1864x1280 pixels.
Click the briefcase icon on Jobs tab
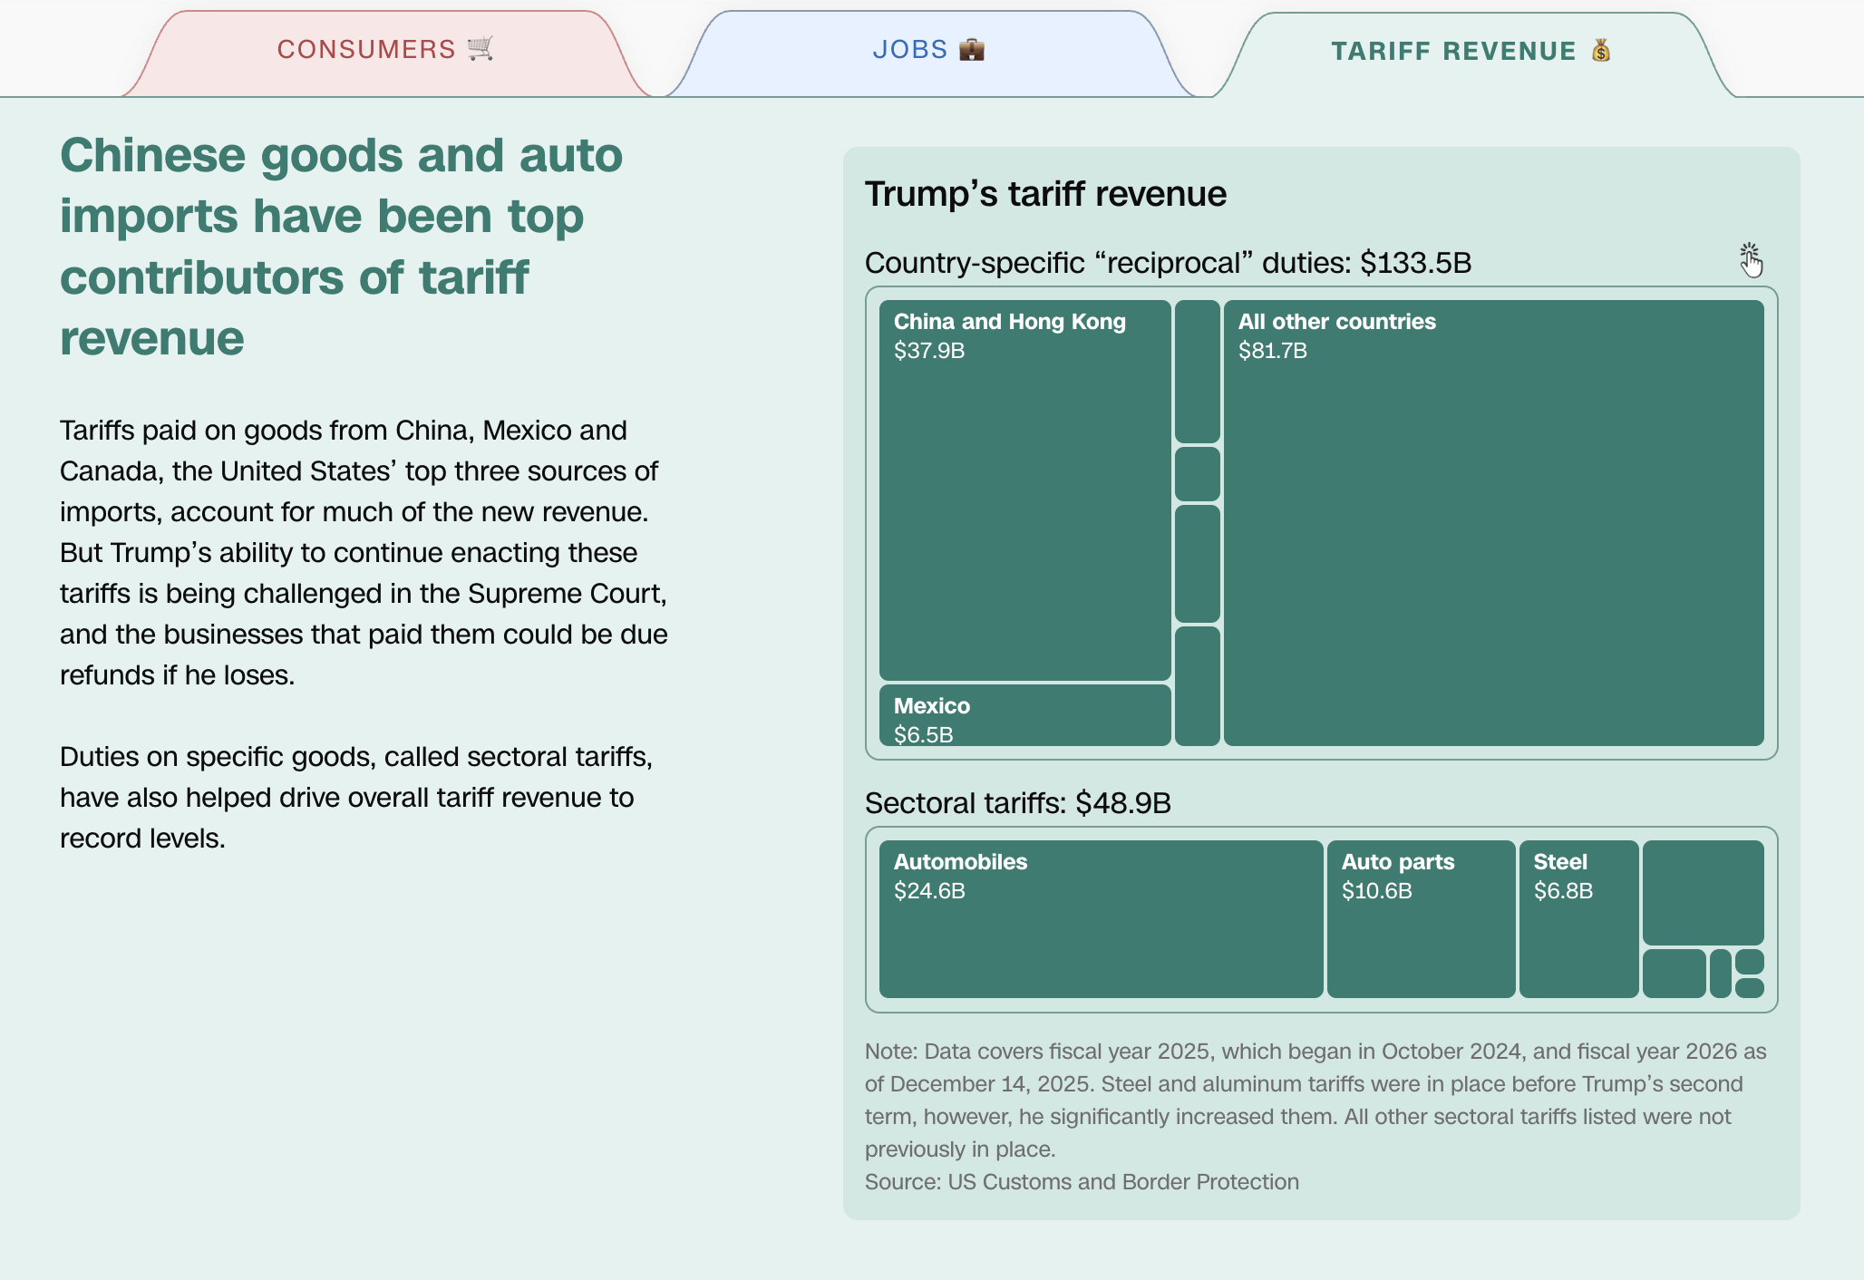(974, 50)
